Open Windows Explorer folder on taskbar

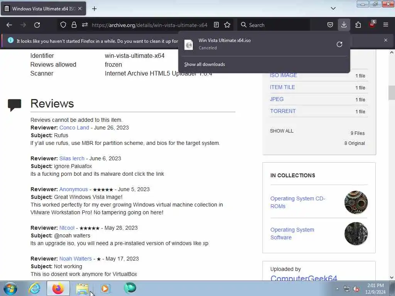(x=82, y=289)
